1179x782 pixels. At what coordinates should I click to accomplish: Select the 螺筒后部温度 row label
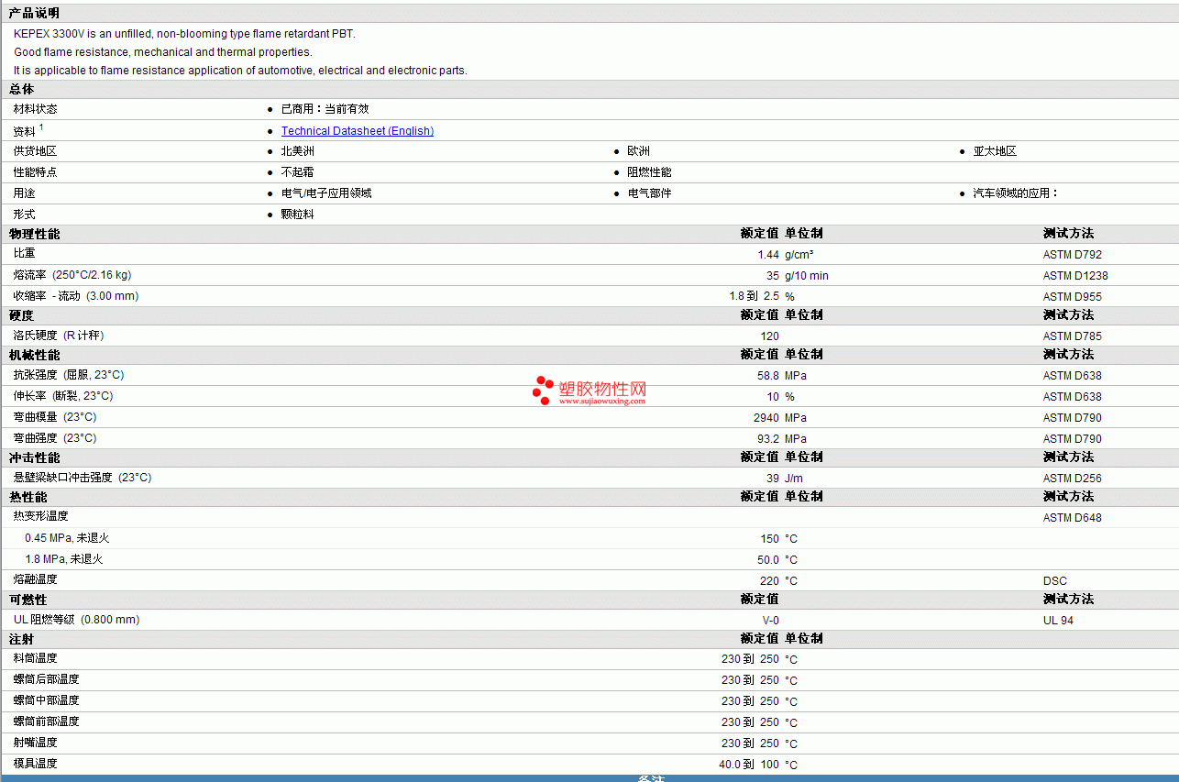coord(46,679)
